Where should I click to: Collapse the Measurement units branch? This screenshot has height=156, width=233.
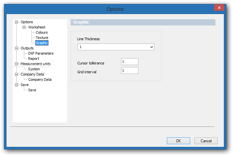[x=16, y=64]
